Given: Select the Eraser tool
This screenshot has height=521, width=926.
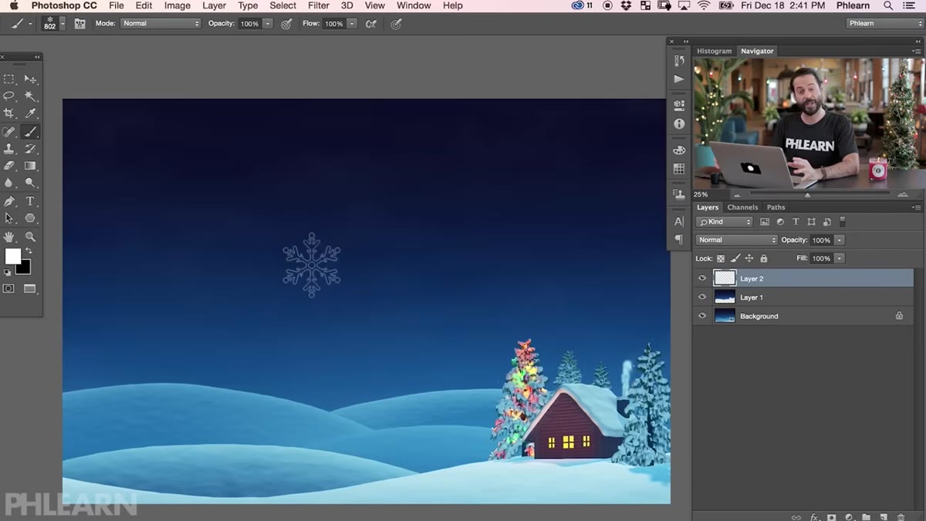Looking at the screenshot, I should point(9,166).
